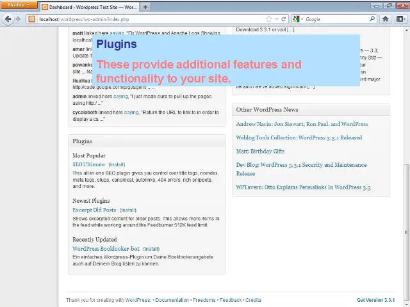Go forward using the forward arrow
Image resolution: width=410 pixels, height=307 pixels.
[x=18, y=19]
